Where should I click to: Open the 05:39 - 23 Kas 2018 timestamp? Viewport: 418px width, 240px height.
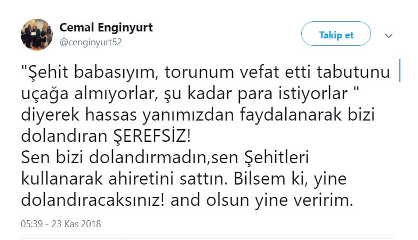pos(61,224)
